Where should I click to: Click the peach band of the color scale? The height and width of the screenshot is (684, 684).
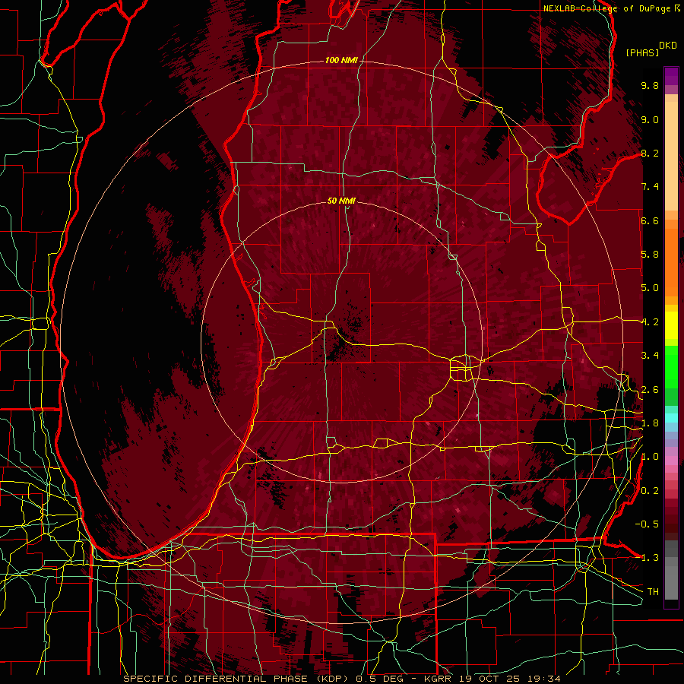coord(671,157)
